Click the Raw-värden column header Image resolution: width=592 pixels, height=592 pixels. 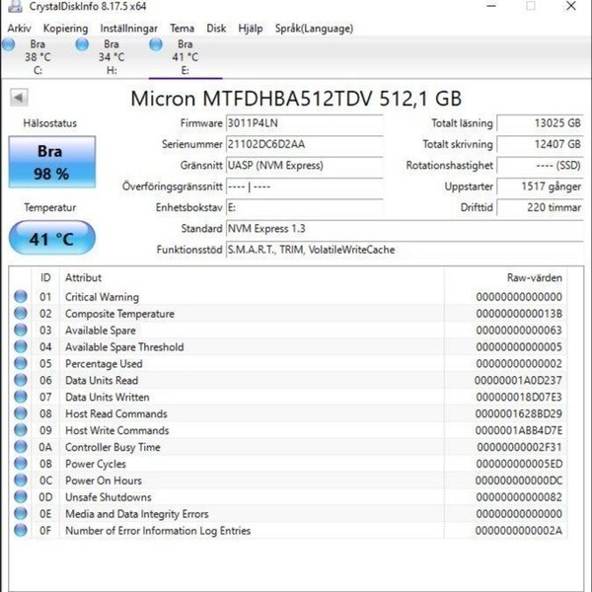click(505, 278)
